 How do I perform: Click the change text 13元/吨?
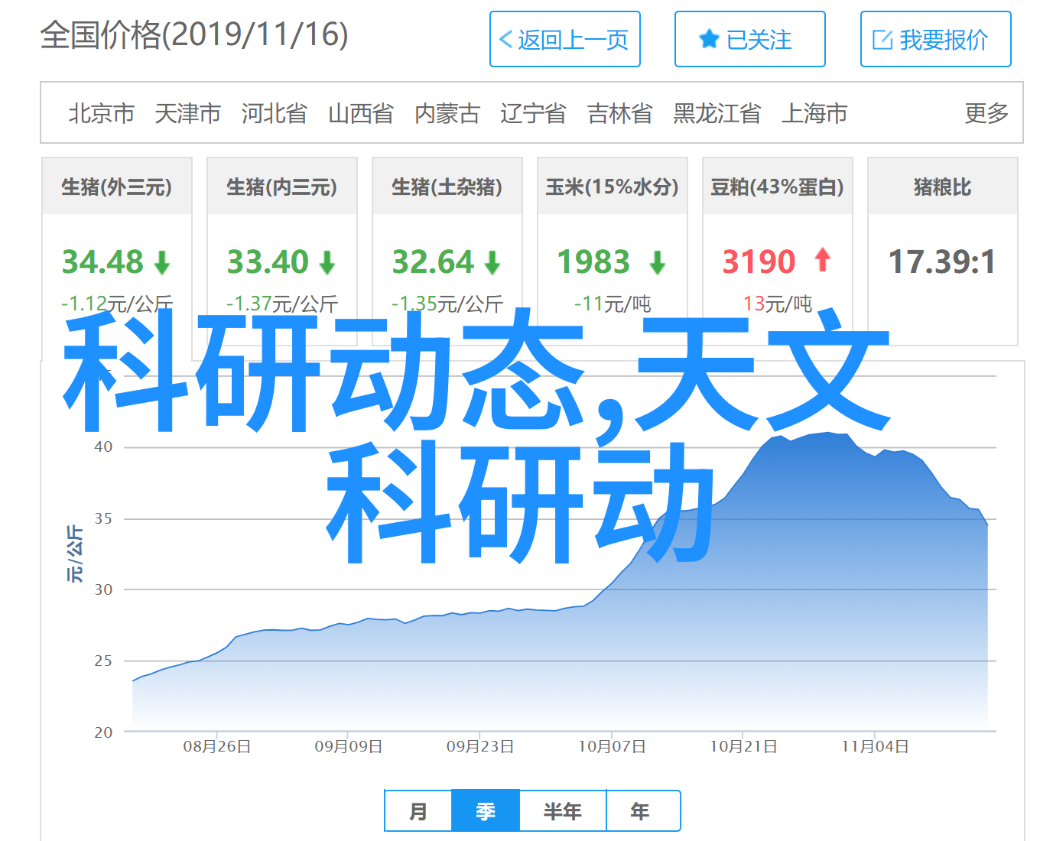(x=778, y=304)
